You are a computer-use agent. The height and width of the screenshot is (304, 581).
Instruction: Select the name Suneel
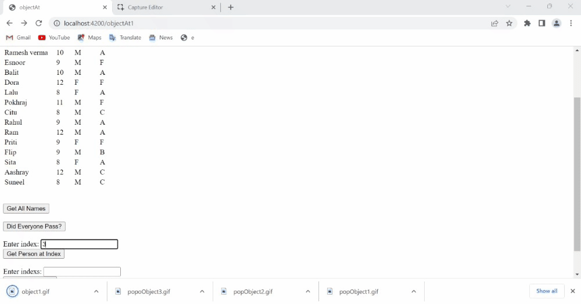click(x=15, y=182)
